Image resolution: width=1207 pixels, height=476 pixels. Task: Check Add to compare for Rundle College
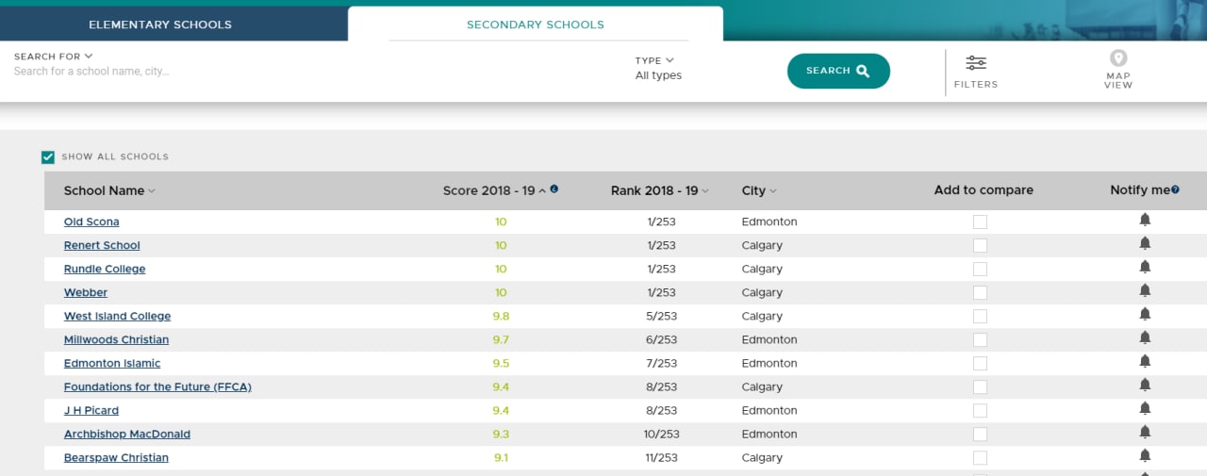point(980,269)
